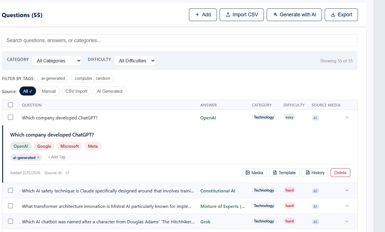The height and width of the screenshot is (232, 385).
Task: Check the select-all checkbox in table header
Action: point(10,104)
